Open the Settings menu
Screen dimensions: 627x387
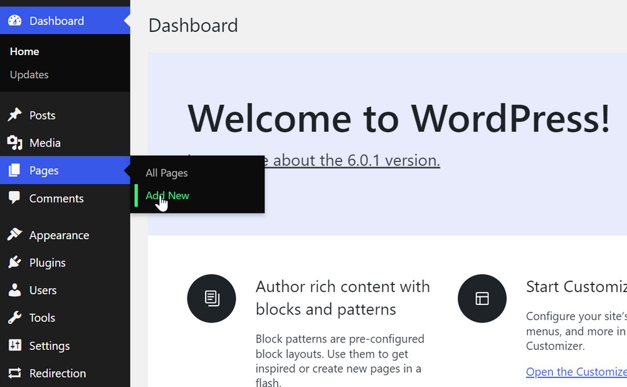[x=65, y=346]
